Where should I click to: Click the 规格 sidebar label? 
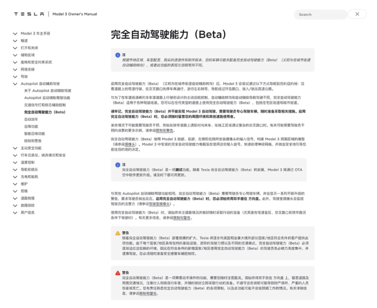point(24,191)
